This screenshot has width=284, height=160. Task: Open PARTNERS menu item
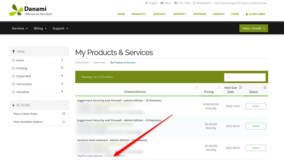[200, 14]
